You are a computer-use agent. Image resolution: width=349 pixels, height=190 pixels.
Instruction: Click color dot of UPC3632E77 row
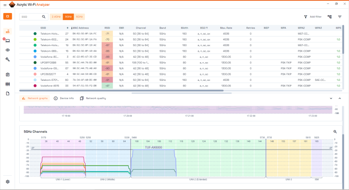[x=35, y=74]
